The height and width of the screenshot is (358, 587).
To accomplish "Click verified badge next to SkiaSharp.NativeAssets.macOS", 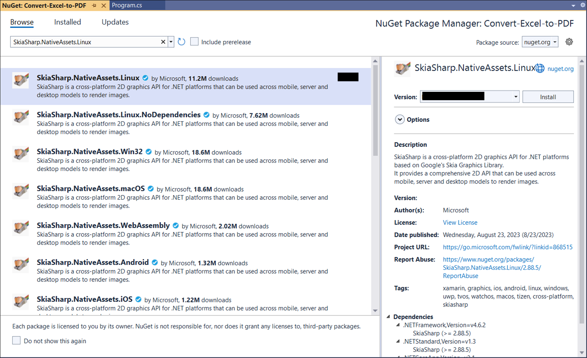I will point(151,189).
